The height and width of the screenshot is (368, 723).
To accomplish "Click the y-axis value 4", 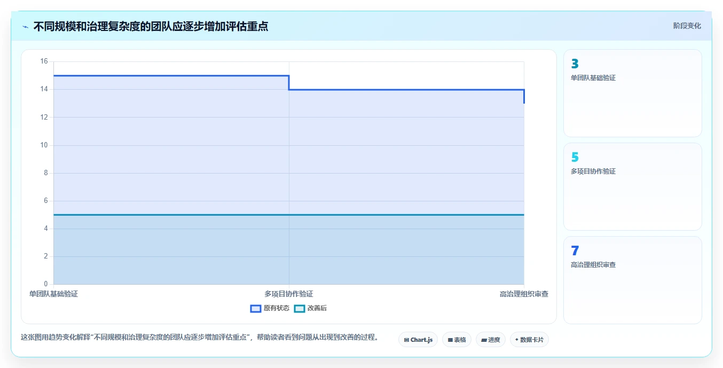I will coord(45,229).
